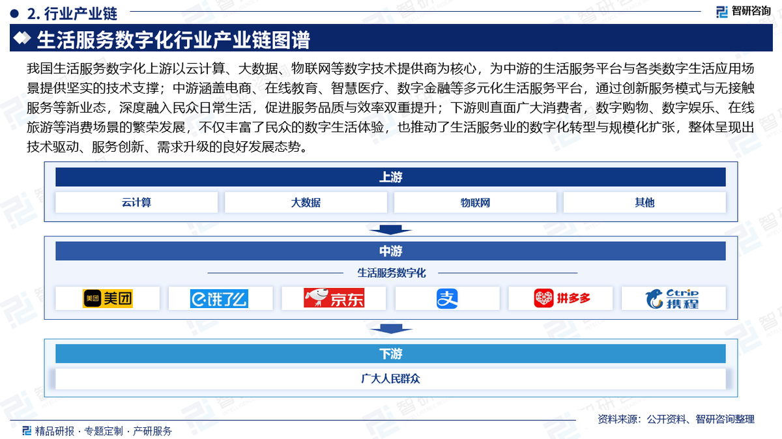This screenshot has width=782, height=439.
Task: Click the paragraph line starting 服务等新业态
Action: pyautogui.click(x=390, y=107)
